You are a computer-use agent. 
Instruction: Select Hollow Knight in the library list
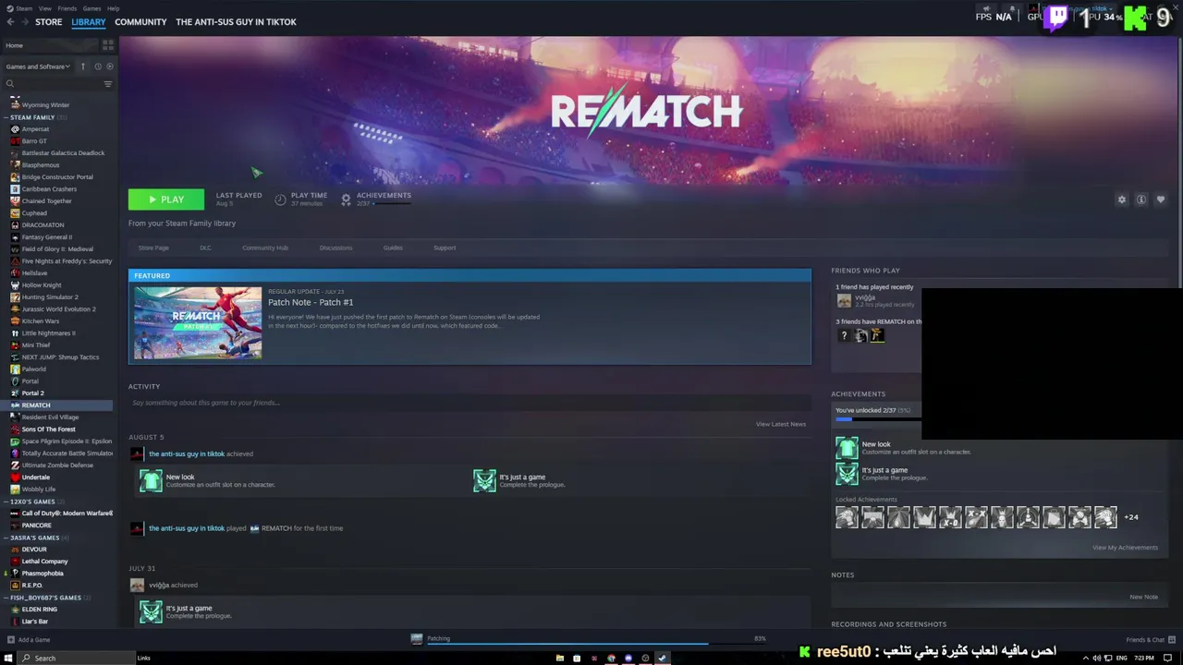(42, 285)
